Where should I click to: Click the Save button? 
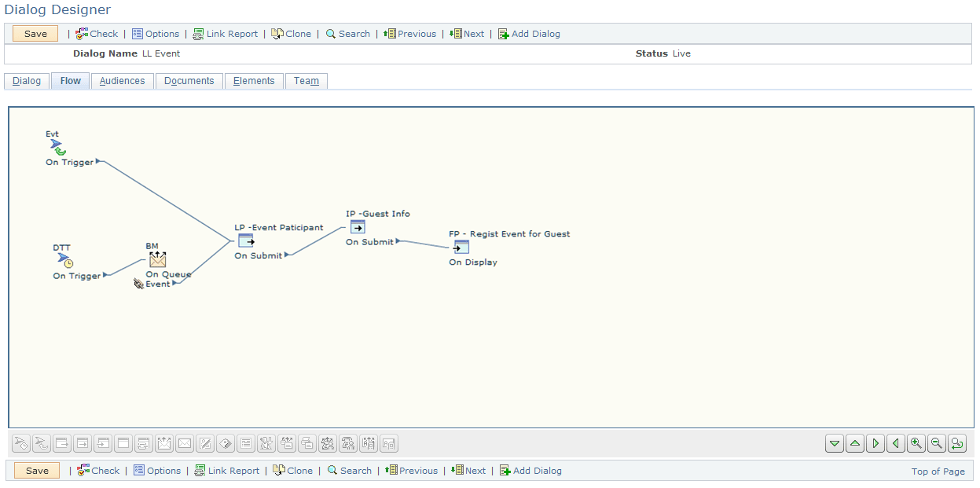coord(35,33)
